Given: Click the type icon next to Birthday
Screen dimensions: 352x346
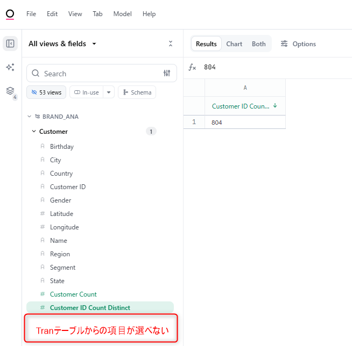Looking at the screenshot, I should (x=43, y=146).
